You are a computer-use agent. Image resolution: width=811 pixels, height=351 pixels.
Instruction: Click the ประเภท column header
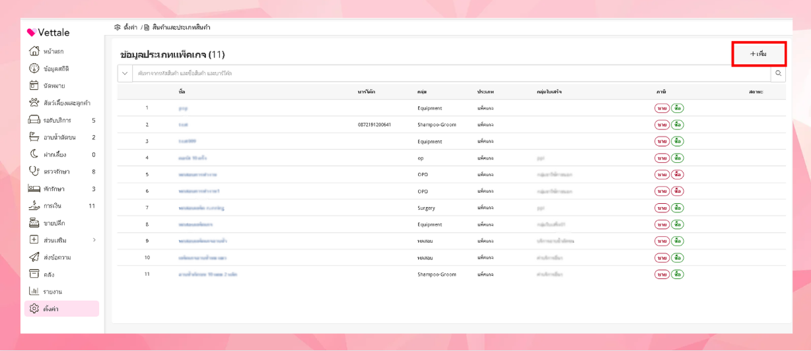pyautogui.click(x=485, y=91)
